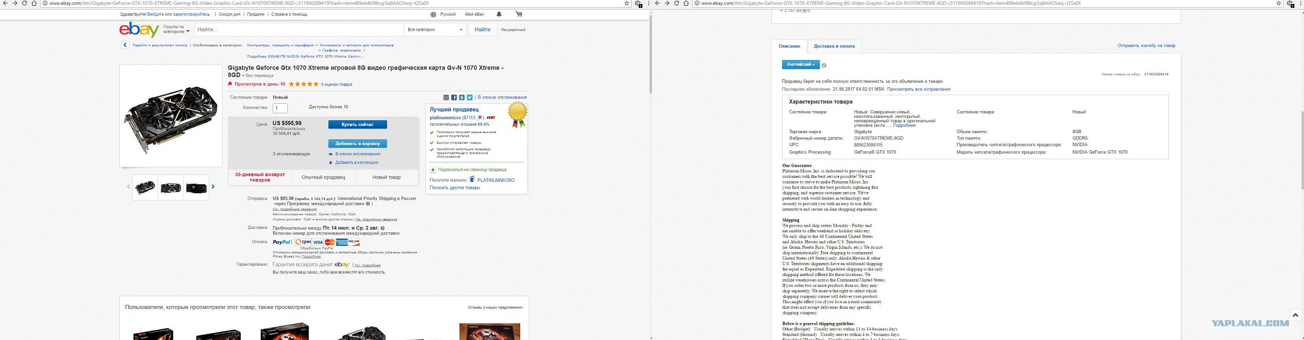The width and height of the screenshot is (1304, 340).
Task: Click Добавить в корзину button
Action: pos(358,144)
